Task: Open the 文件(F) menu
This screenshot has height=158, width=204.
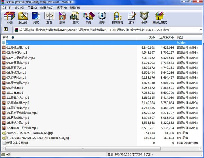Action: point(7,8)
